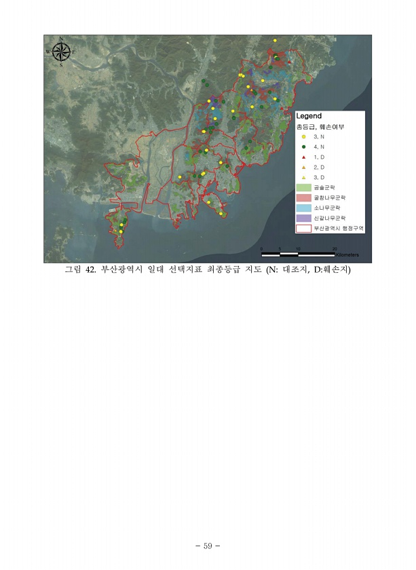Click the orange triangle '2, D' legend symbol
Viewport: 416px width, 570px height.
point(303,167)
